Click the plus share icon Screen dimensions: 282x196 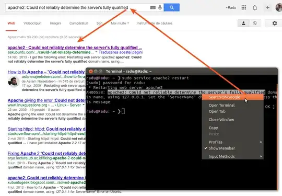[267, 7]
